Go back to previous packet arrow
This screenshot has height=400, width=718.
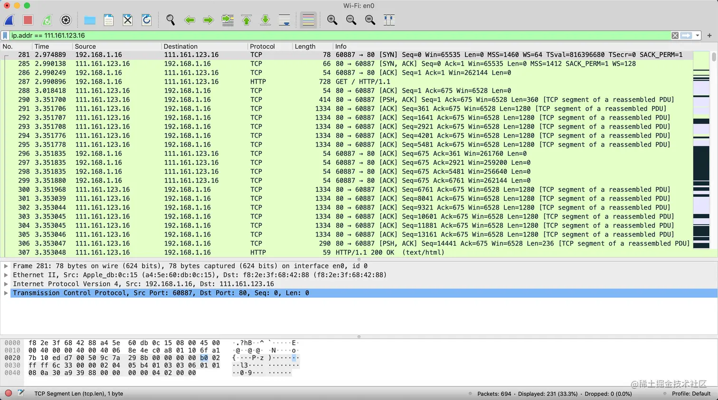coord(189,20)
